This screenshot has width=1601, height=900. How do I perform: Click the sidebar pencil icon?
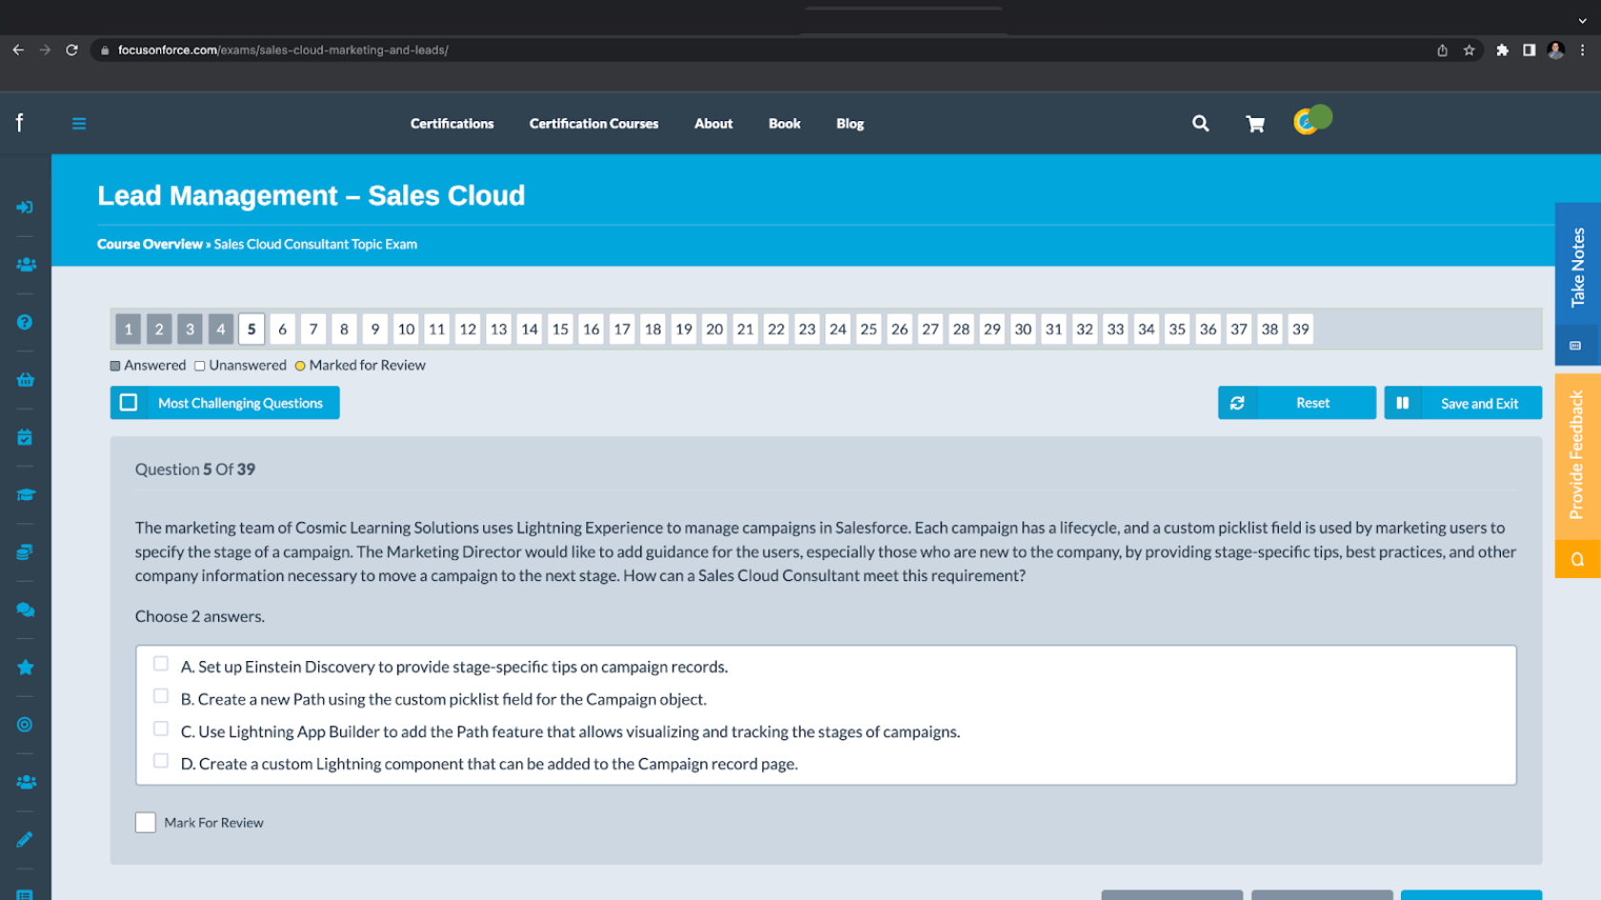click(x=25, y=839)
